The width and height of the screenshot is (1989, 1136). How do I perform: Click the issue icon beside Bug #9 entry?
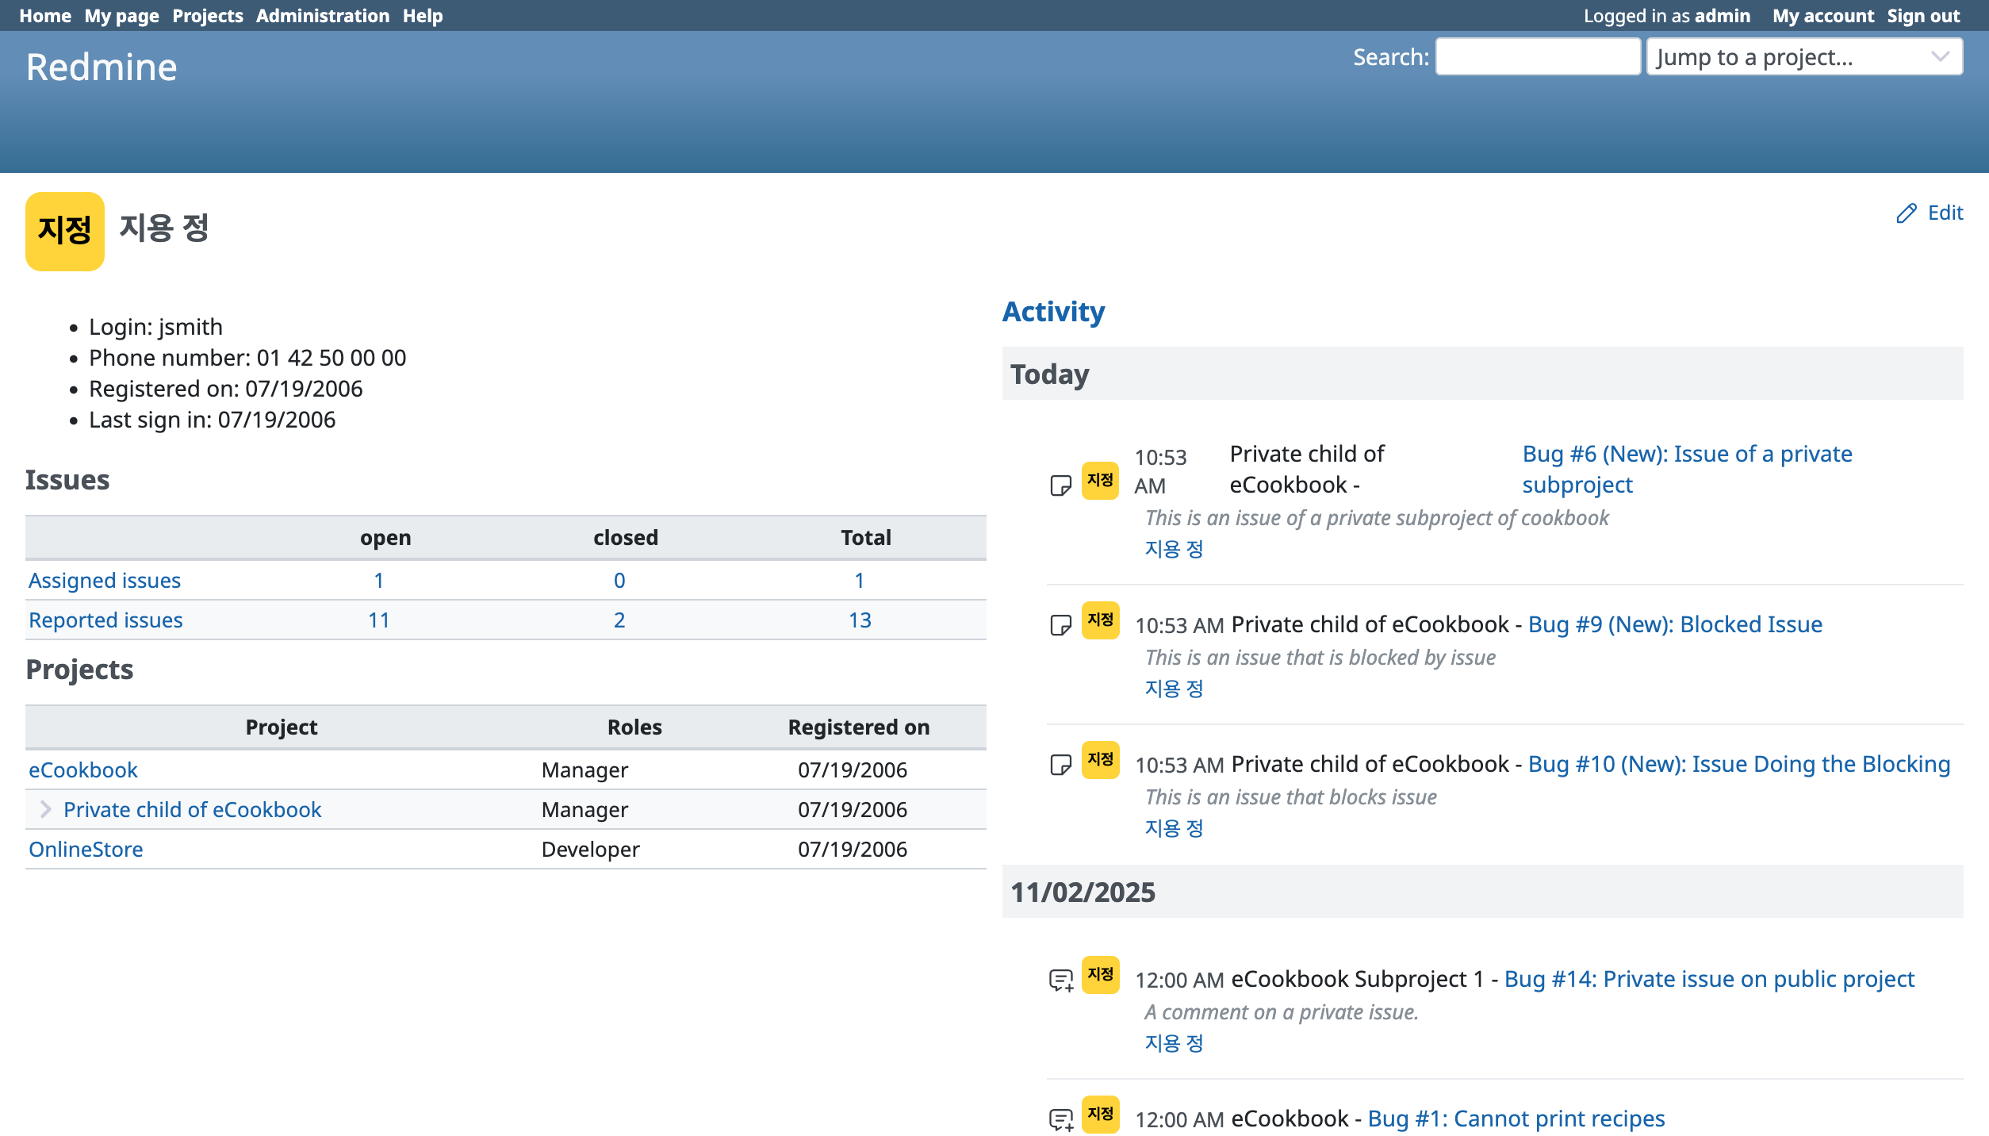(1060, 625)
